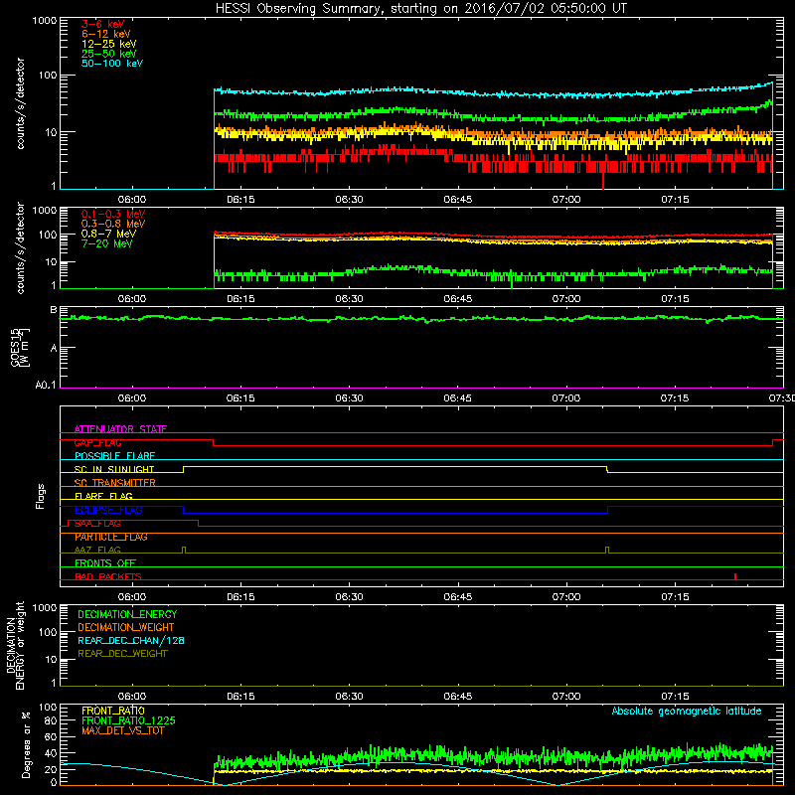Screen dimensions: 795x795
Task: Click the A0.1 tick in GOES panel
Action: click(x=46, y=386)
